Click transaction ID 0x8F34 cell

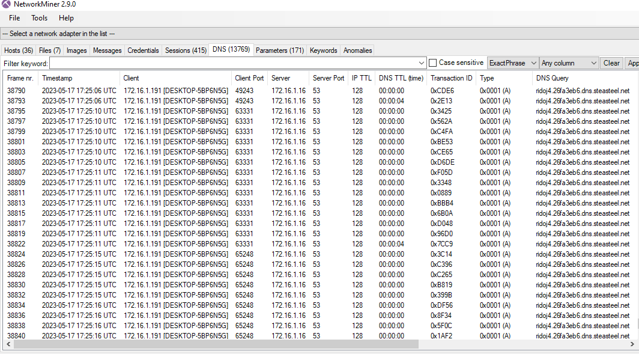coord(441,316)
